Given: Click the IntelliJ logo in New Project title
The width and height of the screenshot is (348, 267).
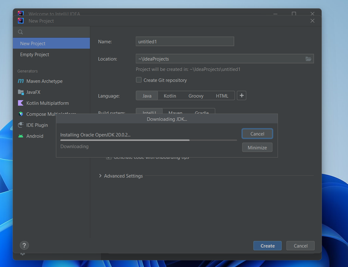Looking at the screenshot, I should (21, 21).
